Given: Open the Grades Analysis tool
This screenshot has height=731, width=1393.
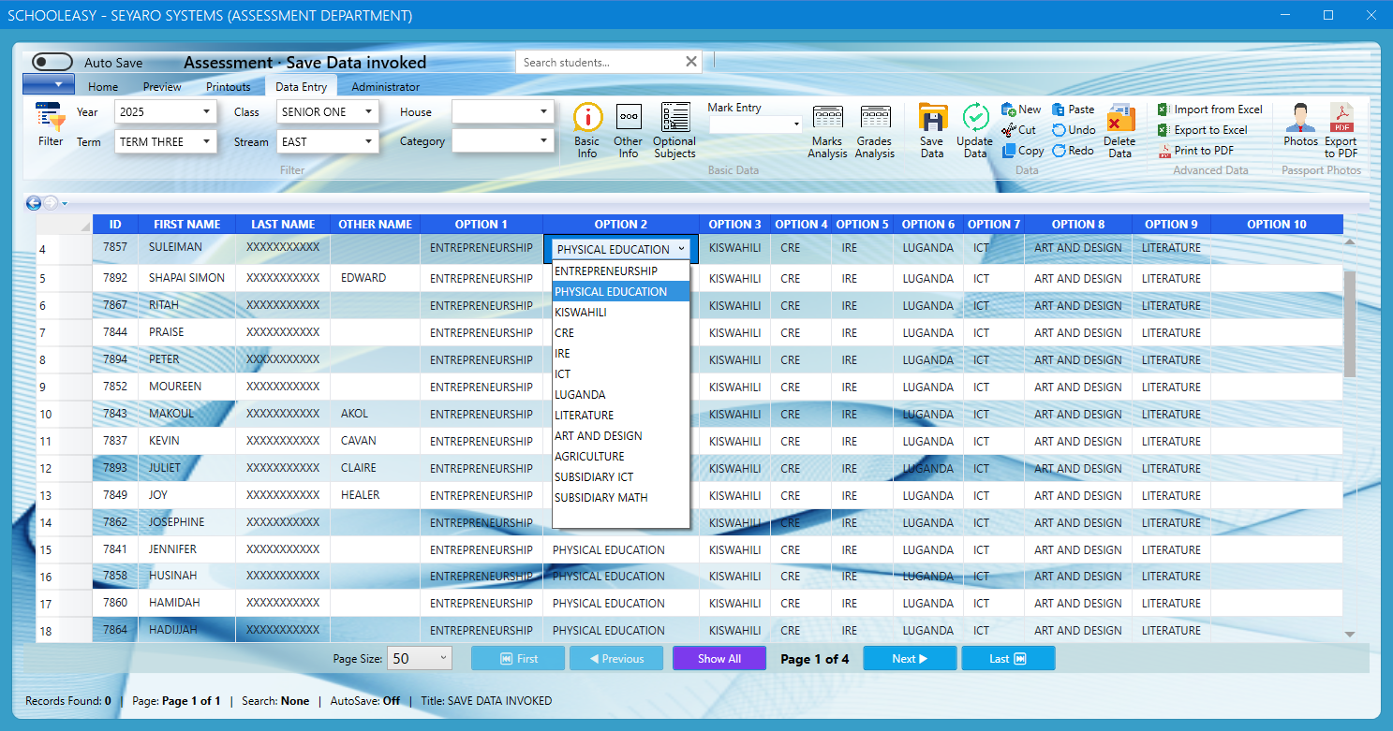Looking at the screenshot, I should (x=875, y=129).
